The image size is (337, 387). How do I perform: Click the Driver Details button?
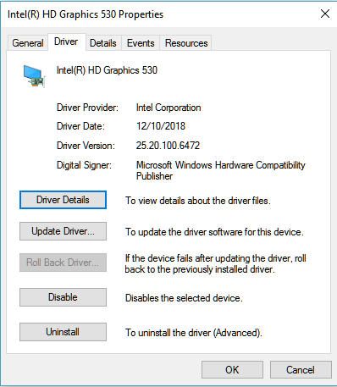[x=63, y=200]
